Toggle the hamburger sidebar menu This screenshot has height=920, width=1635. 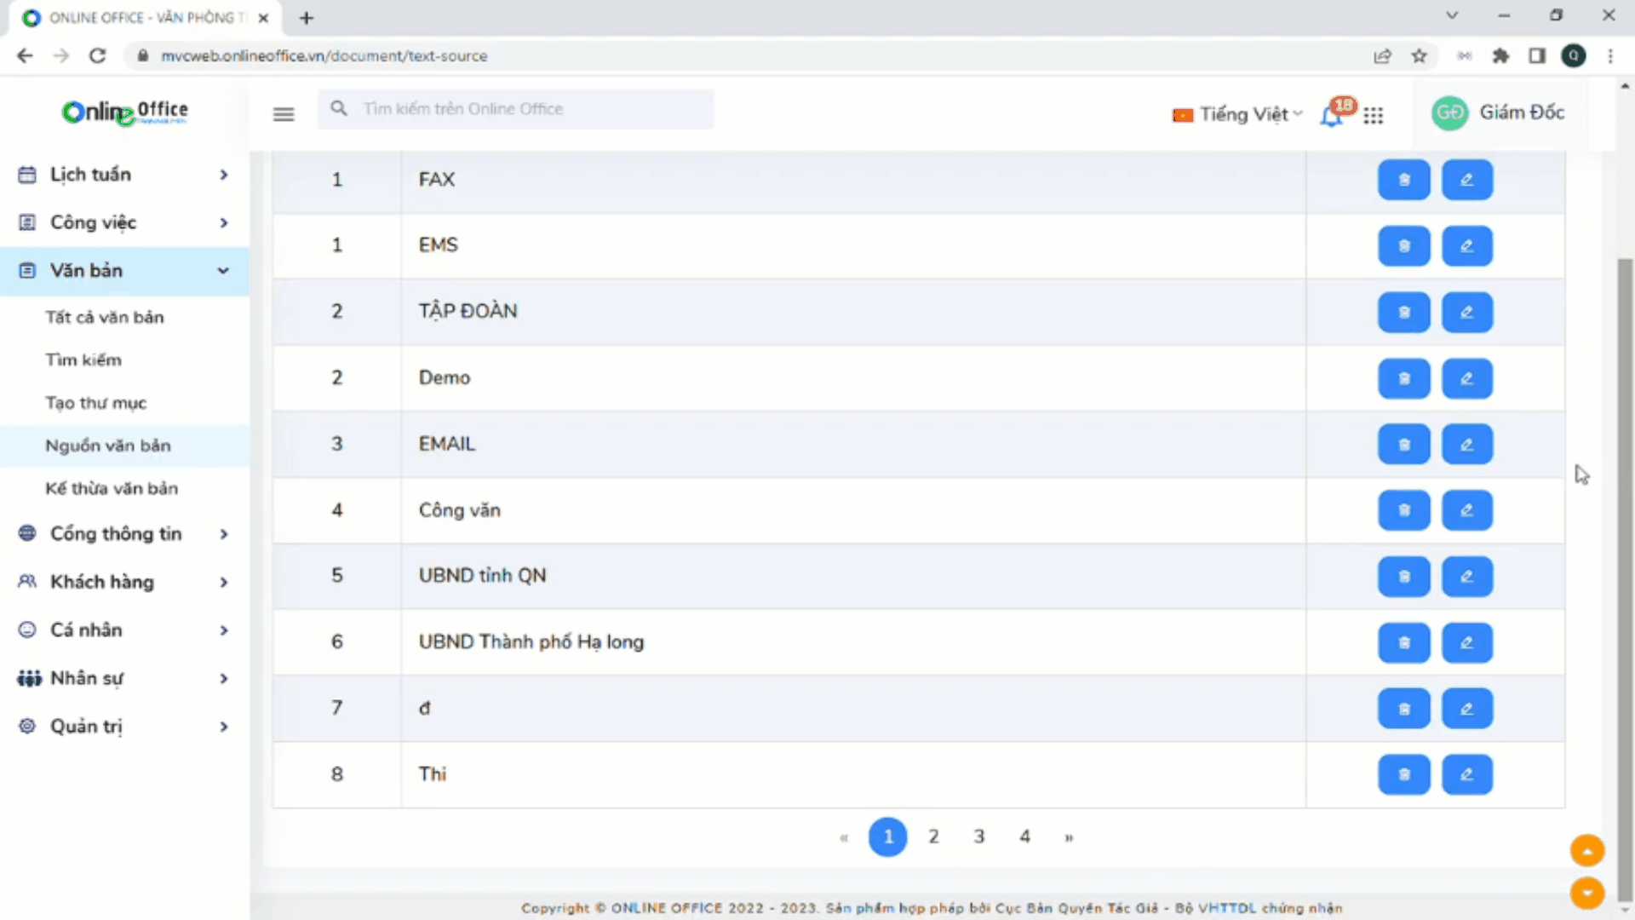coord(284,114)
